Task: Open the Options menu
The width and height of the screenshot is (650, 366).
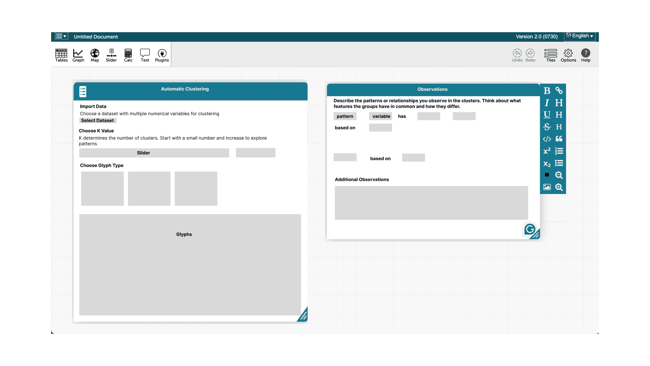Action: [568, 55]
